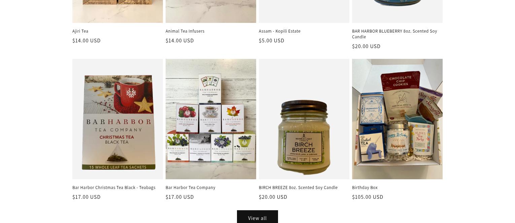The width and height of the screenshot is (515, 223).
Task: Open BIRCH BREEZE 8oz. Scented Soy Candle link
Action: tap(298, 188)
